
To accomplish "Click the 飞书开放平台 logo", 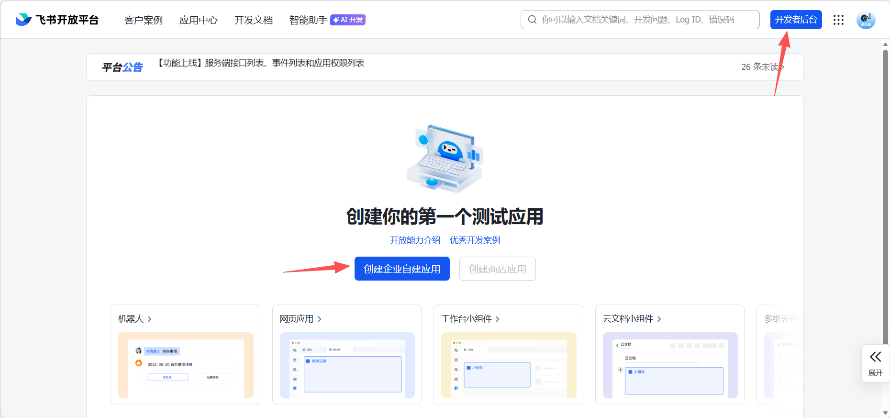I will click(x=57, y=20).
